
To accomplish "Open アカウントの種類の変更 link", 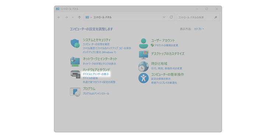I will (166, 45).
